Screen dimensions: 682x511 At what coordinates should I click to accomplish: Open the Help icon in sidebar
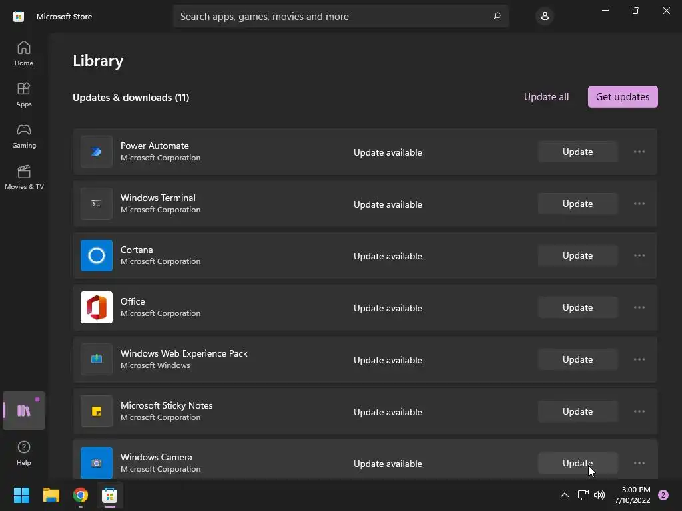24,452
